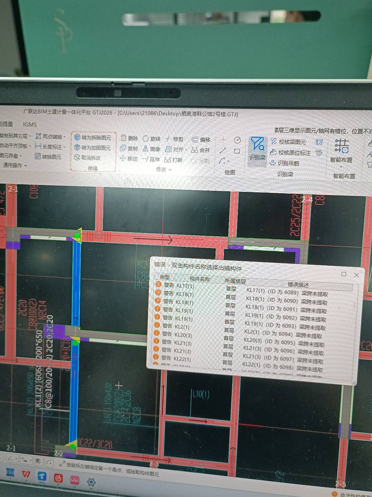Click the fillet curve icon in bottom bar
Screen dimensions: 372x497
click(50, 462)
